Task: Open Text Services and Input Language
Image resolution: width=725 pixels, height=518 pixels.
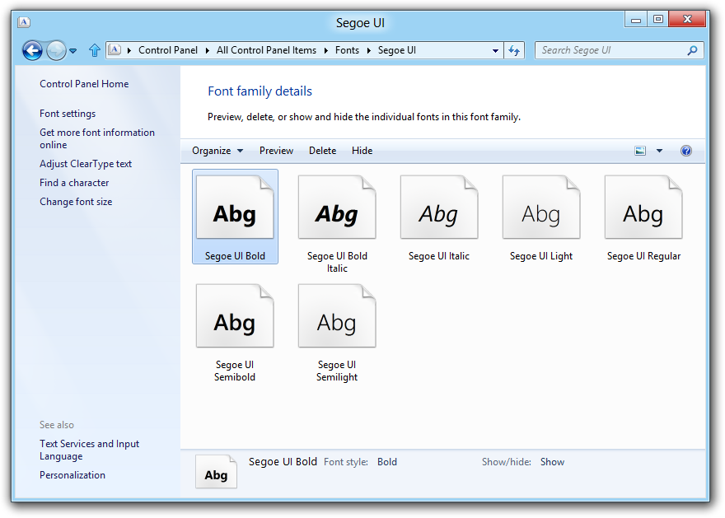Action: click(x=89, y=450)
